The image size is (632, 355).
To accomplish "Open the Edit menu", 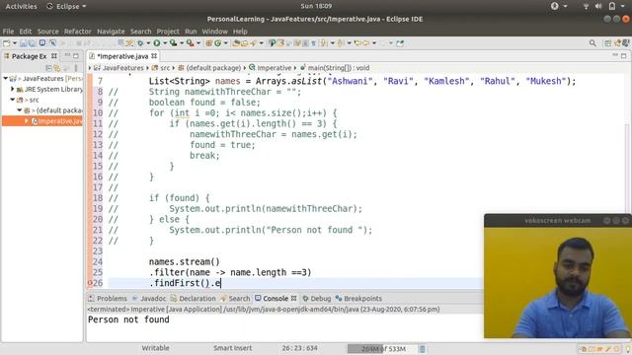I will [x=25, y=31].
